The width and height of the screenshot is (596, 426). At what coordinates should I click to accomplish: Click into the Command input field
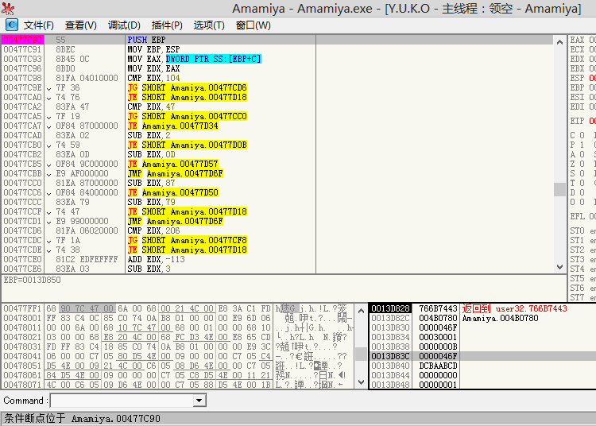pyautogui.click(x=122, y=401)
